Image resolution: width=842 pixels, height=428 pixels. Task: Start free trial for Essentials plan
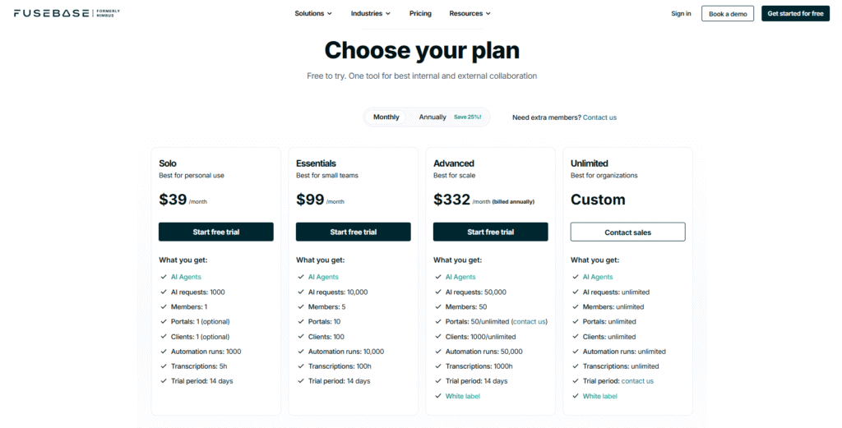[x=354, y=232]
